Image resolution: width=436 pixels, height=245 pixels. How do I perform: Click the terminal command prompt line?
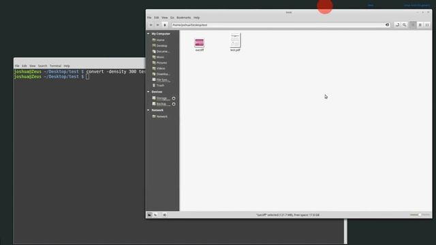[52, 77]
